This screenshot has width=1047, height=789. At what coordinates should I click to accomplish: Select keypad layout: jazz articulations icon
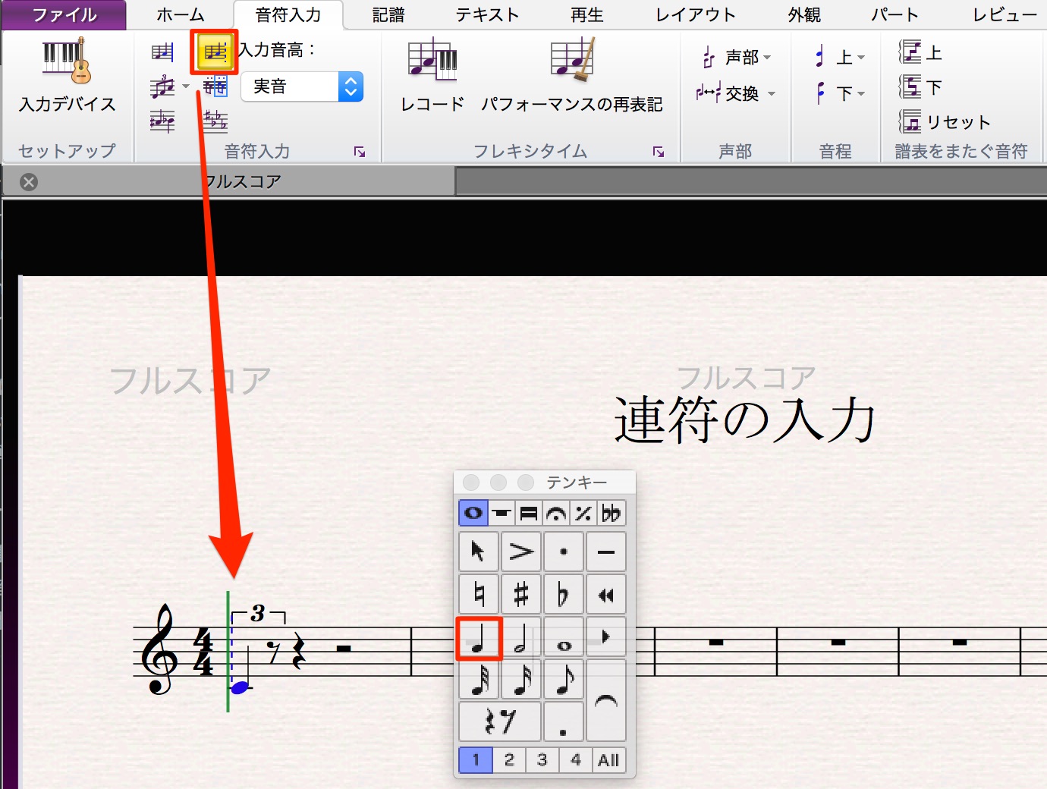pos(583,514)
